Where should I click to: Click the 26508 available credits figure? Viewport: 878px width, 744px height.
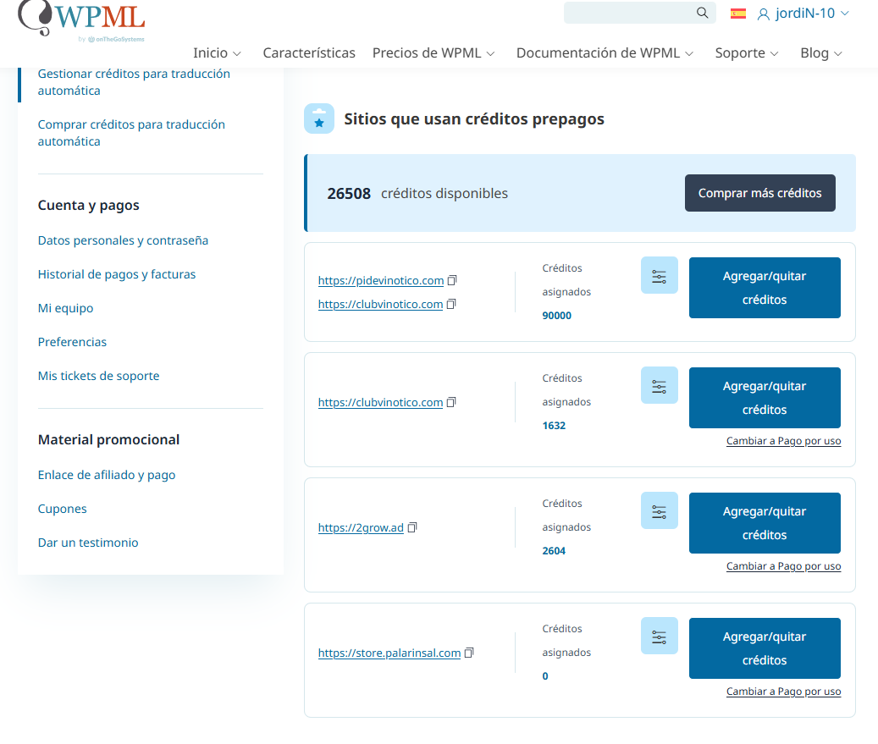(349, 194)
